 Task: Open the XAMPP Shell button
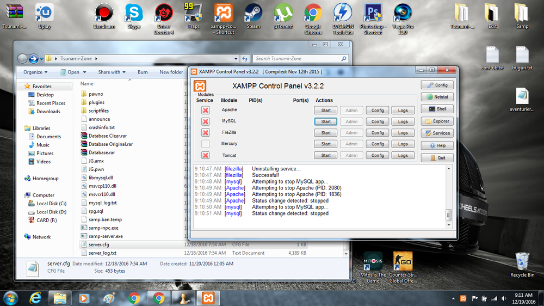tap(437, 109)
